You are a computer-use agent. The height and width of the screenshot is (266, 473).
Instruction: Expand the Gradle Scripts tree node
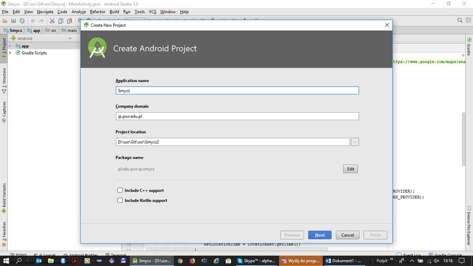coord(10,53)
